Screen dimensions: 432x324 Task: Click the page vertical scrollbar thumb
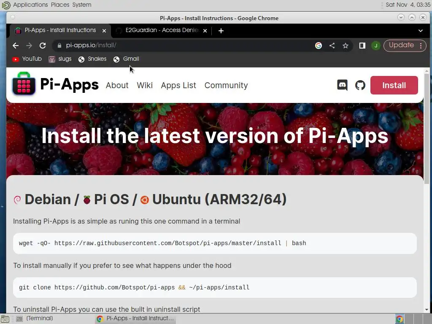427,129
